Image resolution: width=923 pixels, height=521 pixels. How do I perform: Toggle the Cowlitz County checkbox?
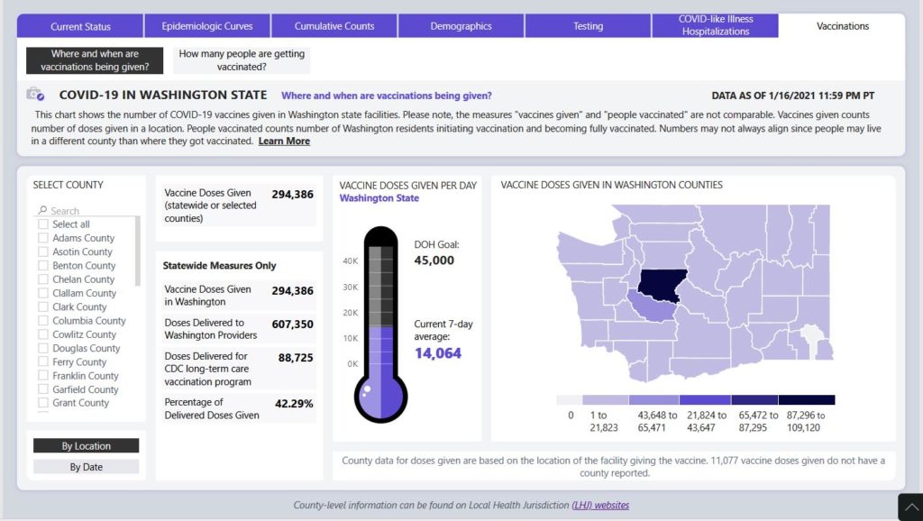[x=43, y=334]
